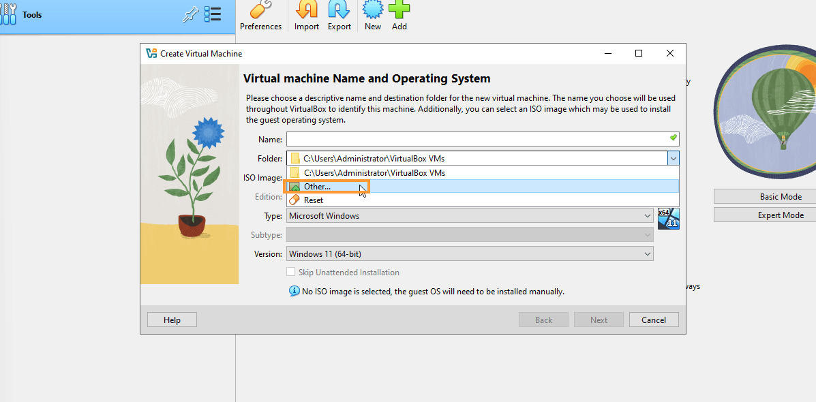
Task: Click into the Name input field
Action: coord(483,139)
